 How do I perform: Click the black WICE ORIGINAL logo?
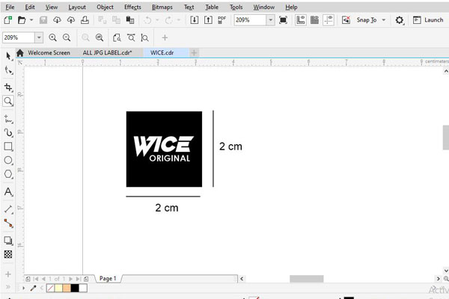point(164,149)
